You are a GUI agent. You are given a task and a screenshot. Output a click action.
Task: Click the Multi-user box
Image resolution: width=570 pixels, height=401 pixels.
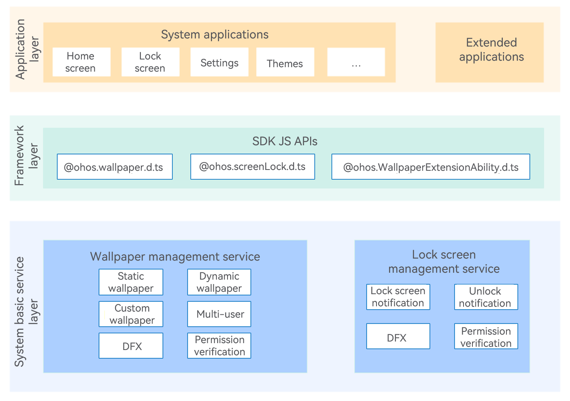pos(219,314)
